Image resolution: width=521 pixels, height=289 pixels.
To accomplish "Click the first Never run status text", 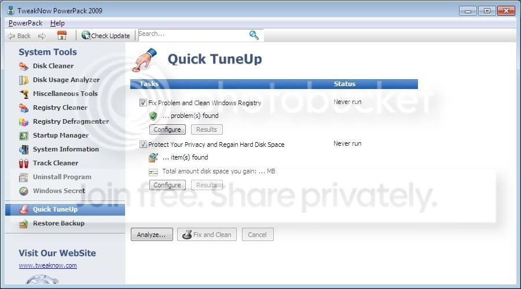I will tap(347, 102).
